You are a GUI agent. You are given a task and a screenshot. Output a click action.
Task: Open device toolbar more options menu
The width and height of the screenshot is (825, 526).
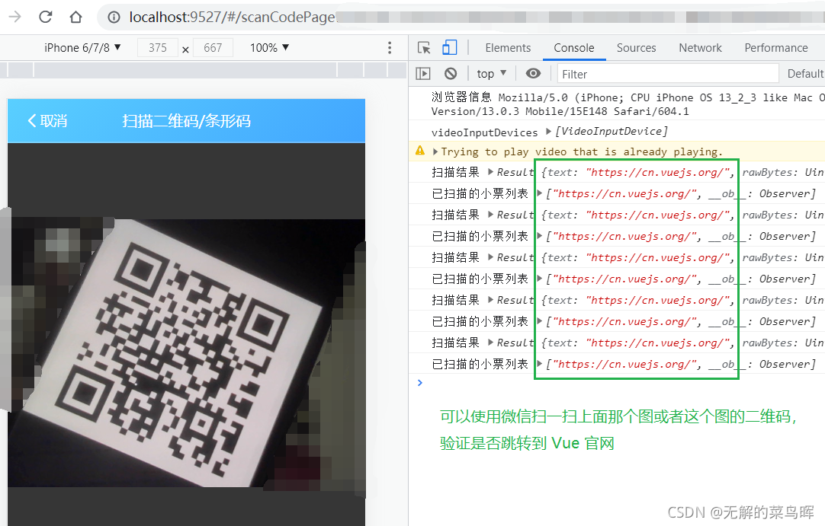click(x=390, y=48)
